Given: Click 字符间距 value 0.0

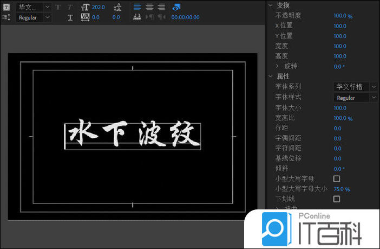Looking at the screenshot, I should [338, 149].
